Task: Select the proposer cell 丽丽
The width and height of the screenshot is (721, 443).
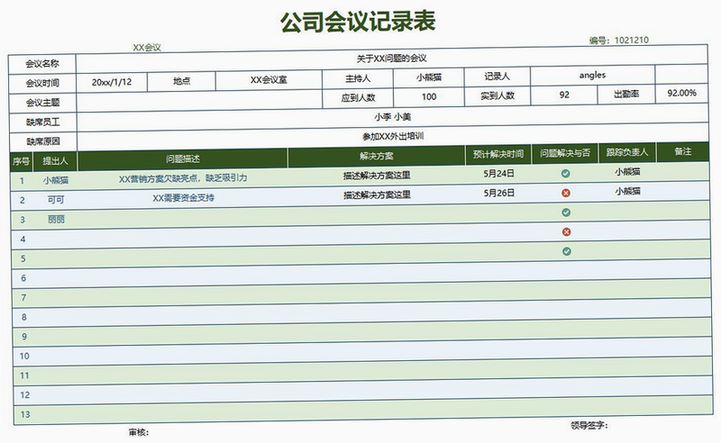Action: [56, 219]
